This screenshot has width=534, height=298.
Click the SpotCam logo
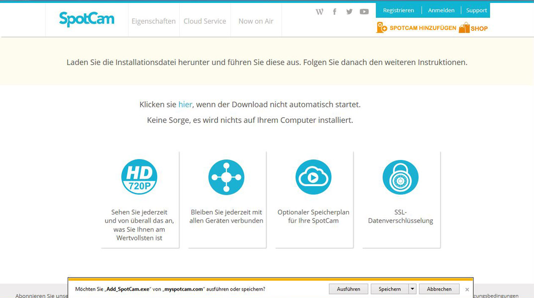pyautogui.click(x=87, y=19)
